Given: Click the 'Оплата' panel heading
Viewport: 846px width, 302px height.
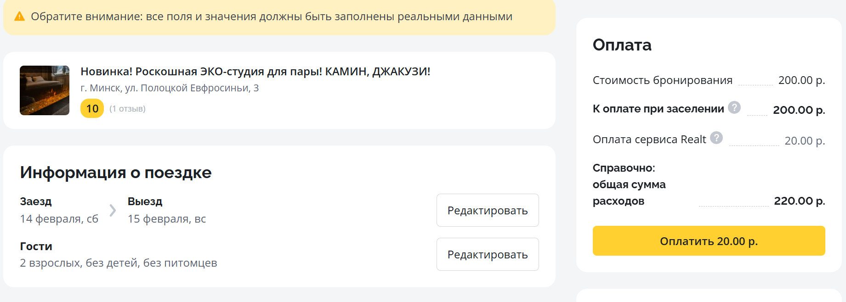Looking at the screenshot, I should tap(622, 45).
